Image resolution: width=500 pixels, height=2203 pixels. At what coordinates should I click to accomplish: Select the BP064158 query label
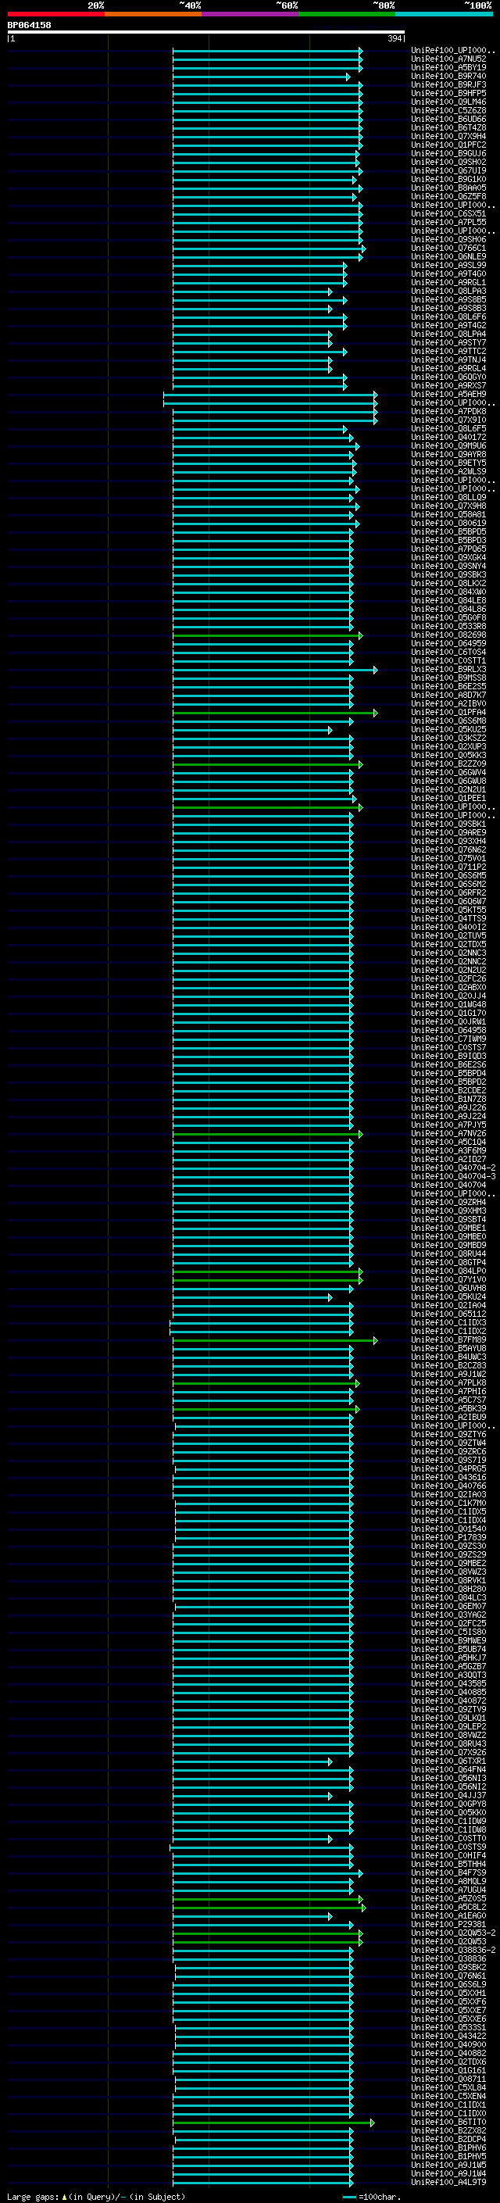pos(29,26)
